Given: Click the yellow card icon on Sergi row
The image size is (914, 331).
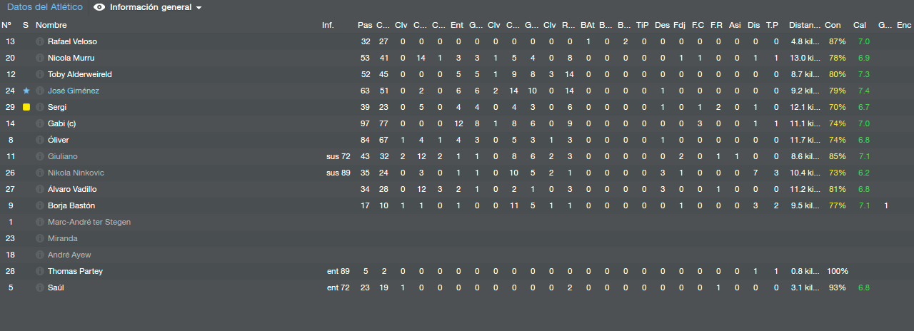Looking at the screenshot, I should coord(26,108).
